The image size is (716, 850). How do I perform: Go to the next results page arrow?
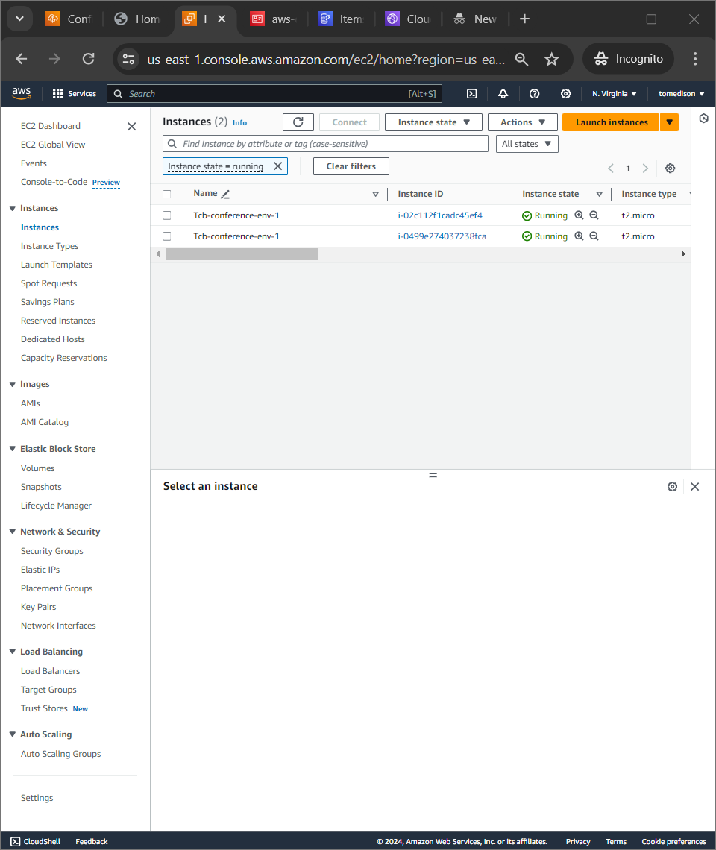click(645, 168)
